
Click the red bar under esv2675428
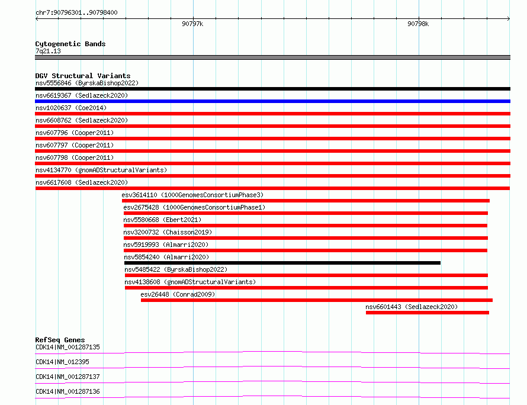(306, 213)
